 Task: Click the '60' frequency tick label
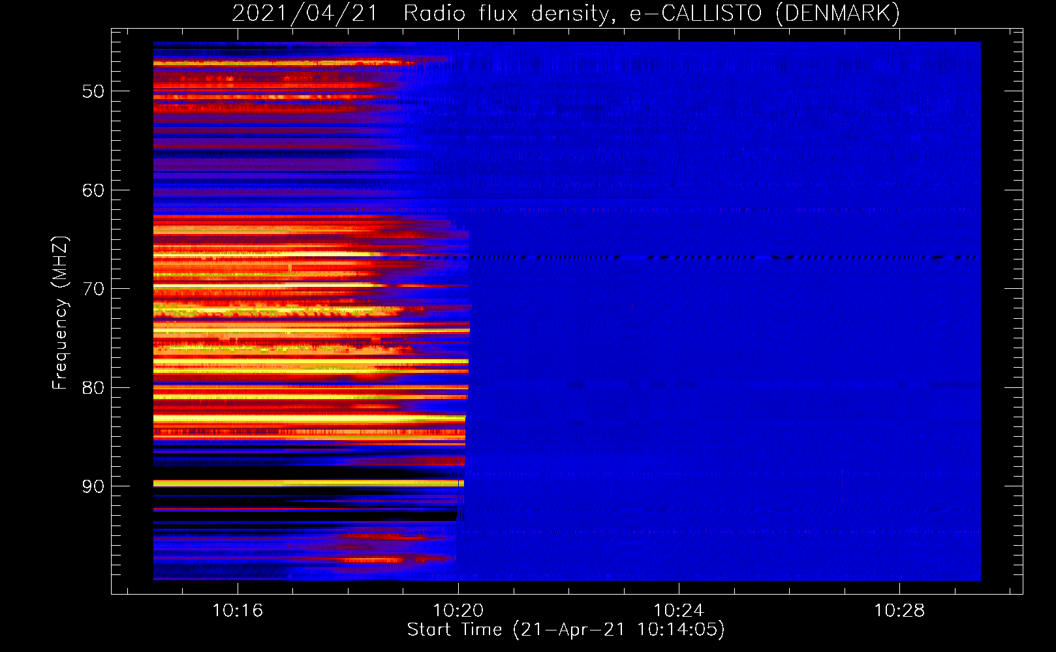coord(93,190)
